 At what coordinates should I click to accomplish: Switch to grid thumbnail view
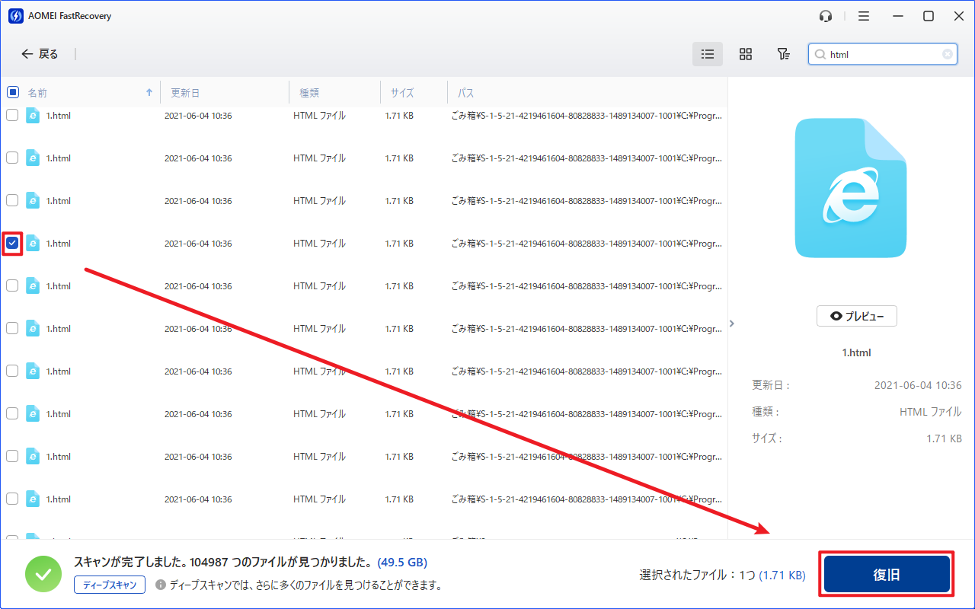(746, 54)
